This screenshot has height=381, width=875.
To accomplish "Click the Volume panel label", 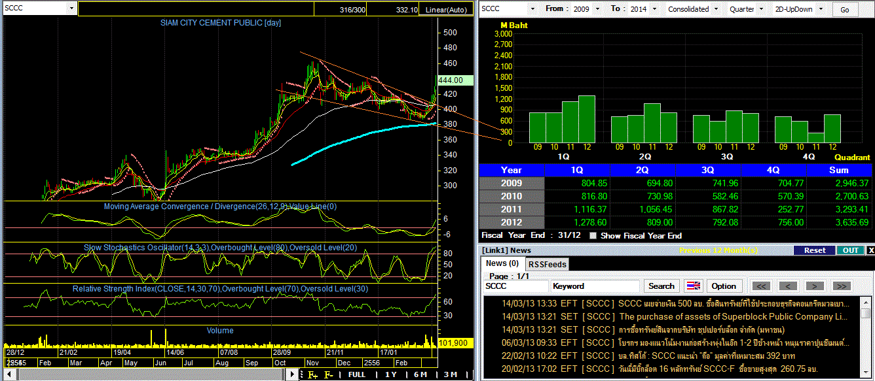I will [x=220, y=331].
